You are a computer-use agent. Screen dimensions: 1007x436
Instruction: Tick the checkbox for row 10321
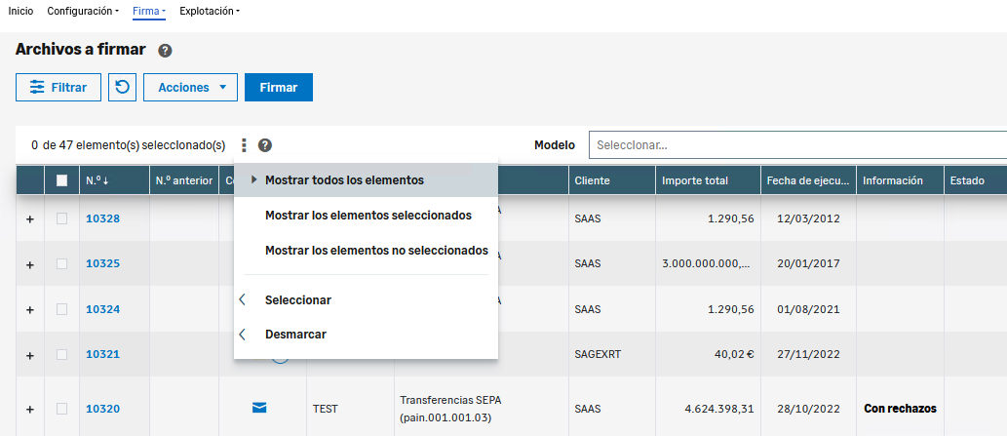(x=62, y=354)
